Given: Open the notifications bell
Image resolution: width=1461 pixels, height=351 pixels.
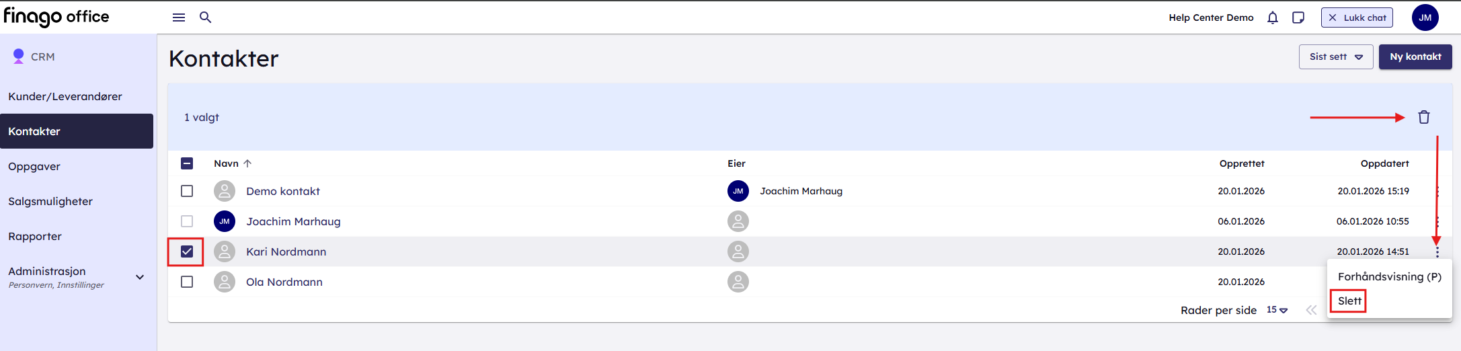Looking at the screenshot, I should (x=1273, y=17).
